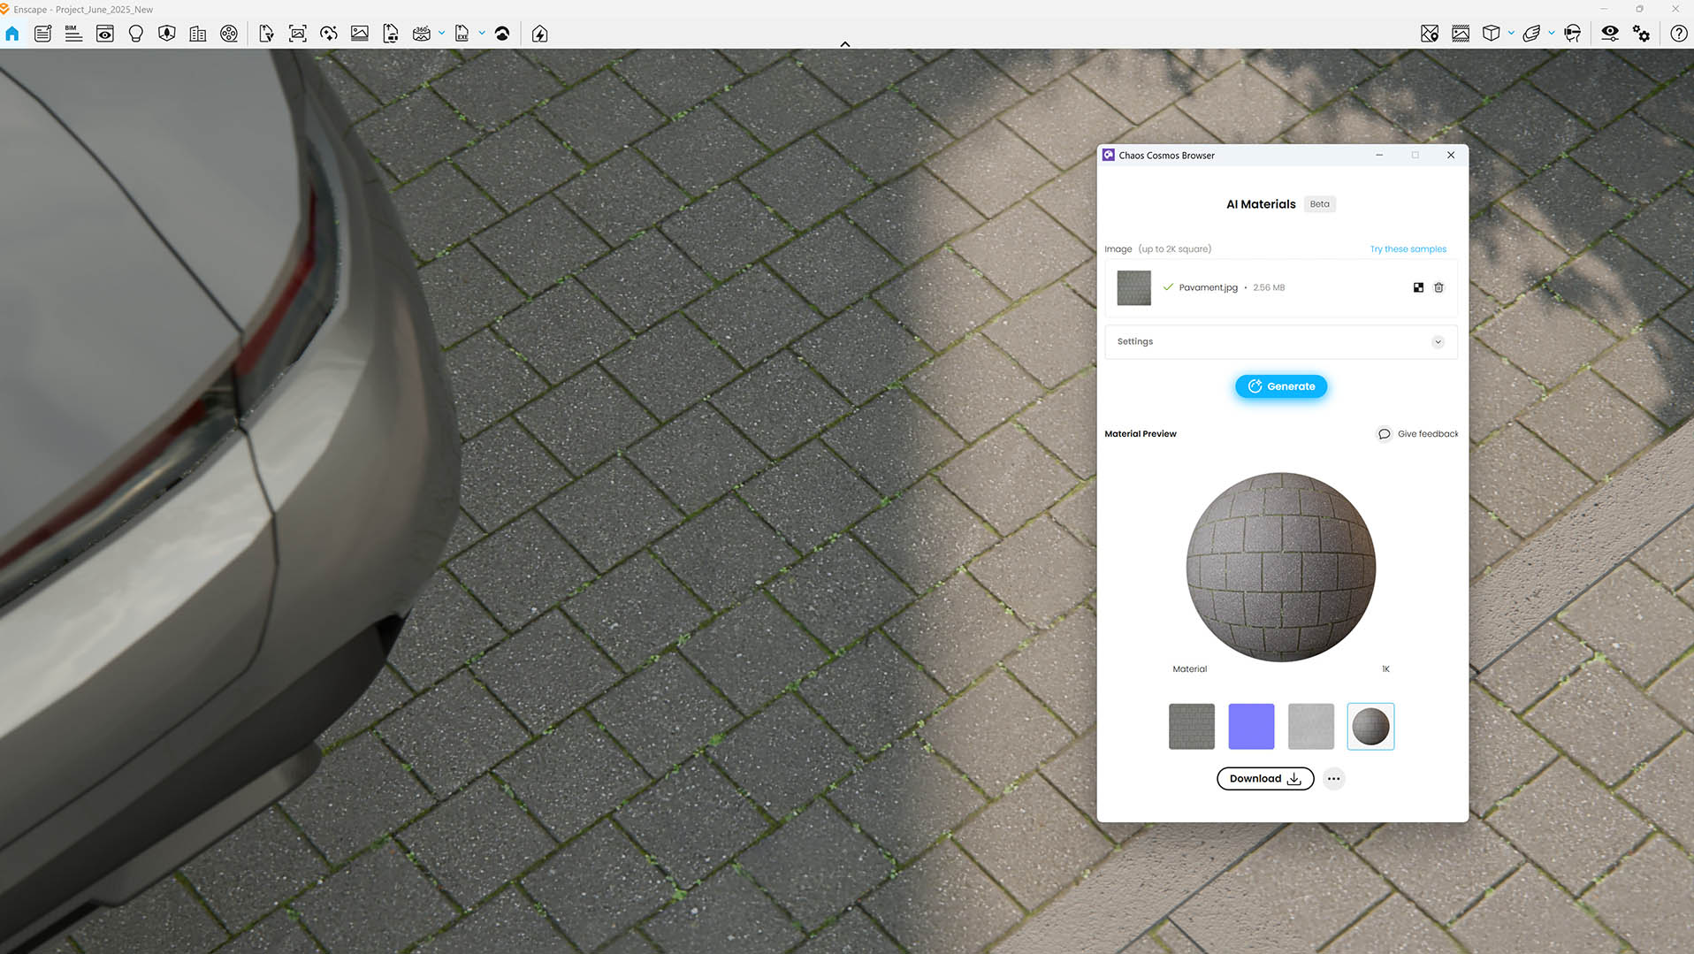Click the lightning-bolt house icon
Viewport: 1694px width, 954px height.
540,34
